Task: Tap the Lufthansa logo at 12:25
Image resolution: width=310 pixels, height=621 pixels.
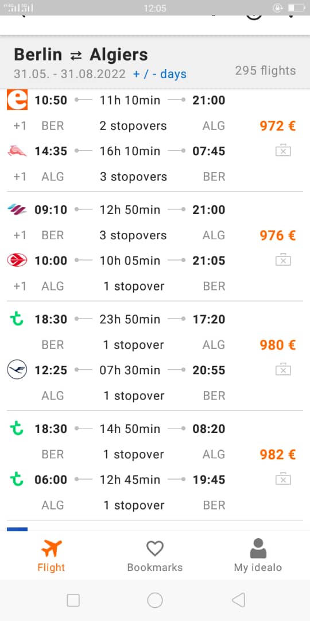Action: point(17,370)
